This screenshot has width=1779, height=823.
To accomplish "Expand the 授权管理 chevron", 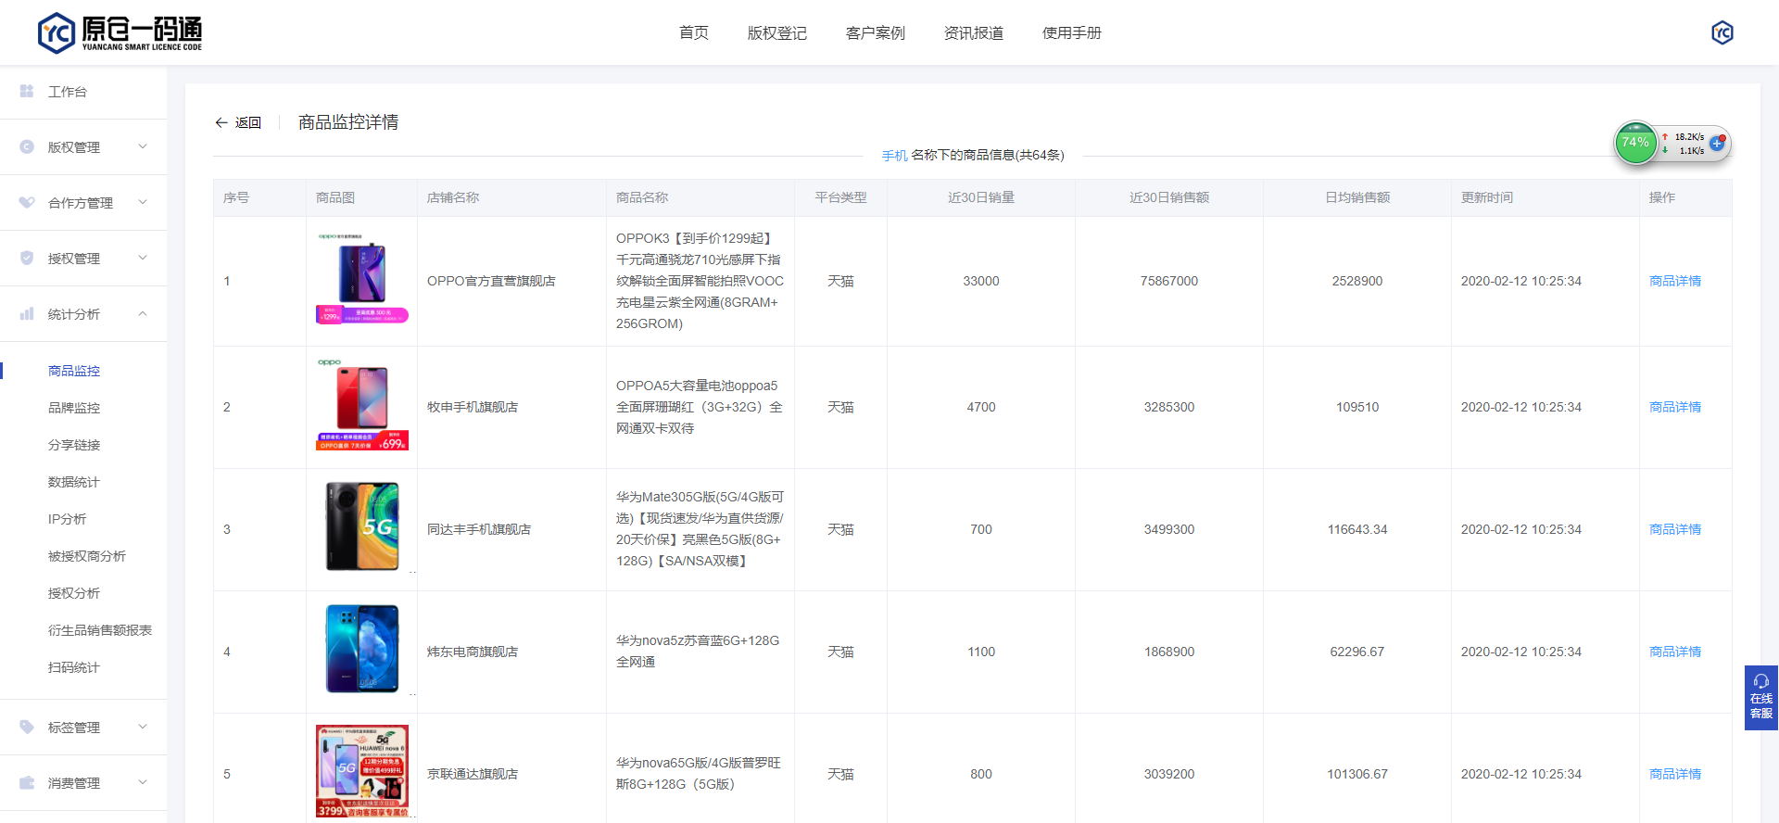I will point(143,258).
